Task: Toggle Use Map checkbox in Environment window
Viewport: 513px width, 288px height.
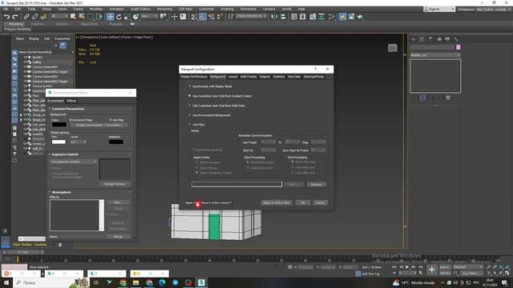Action: click(111, 120)
